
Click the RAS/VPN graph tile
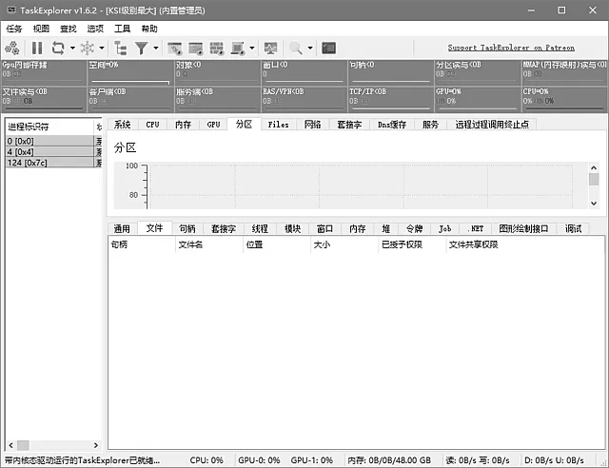[304, 100]
